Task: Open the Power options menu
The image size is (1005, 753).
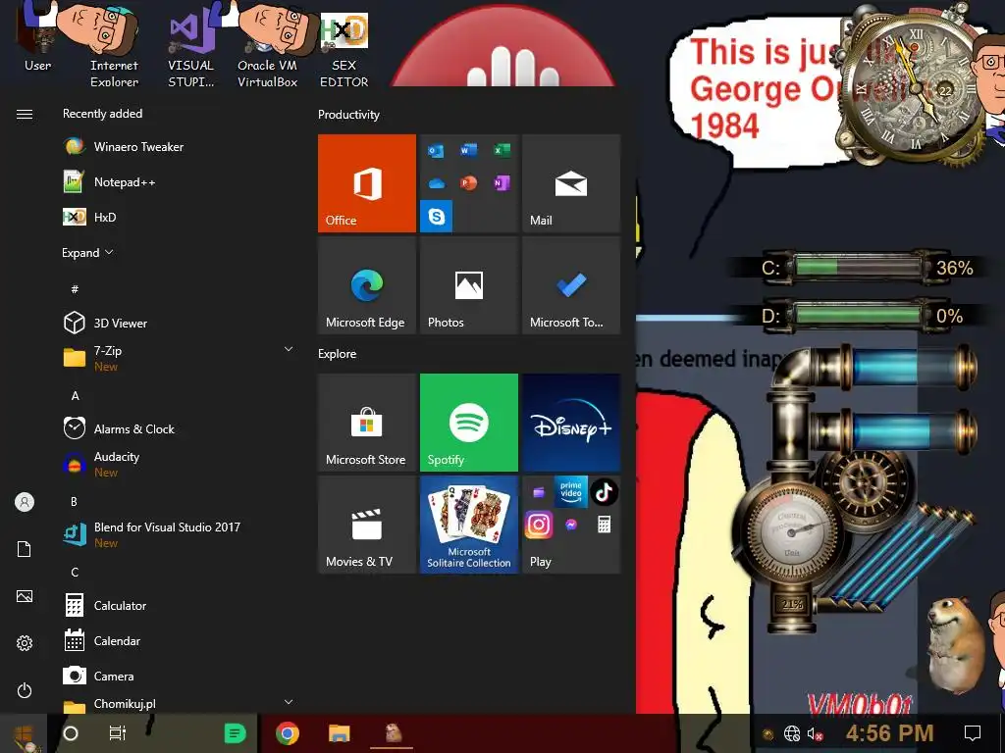Action: (25, 690)
